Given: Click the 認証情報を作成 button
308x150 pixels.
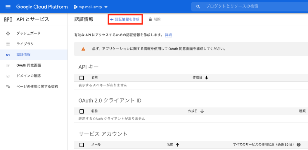Looking at the screenshot, I should (125, 19).
